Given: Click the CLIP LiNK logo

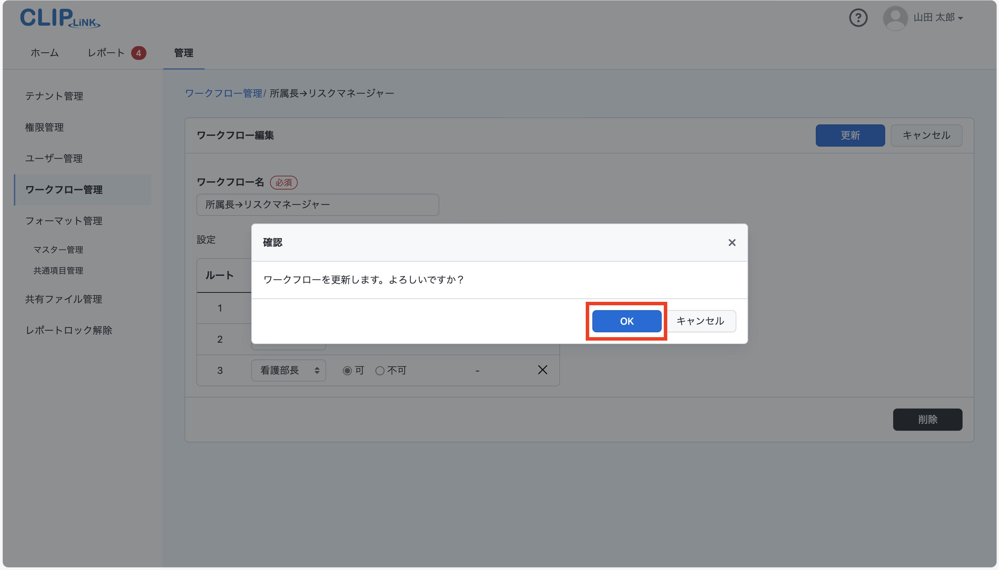Looking at the screenshot, I should [x=59, y=18].
